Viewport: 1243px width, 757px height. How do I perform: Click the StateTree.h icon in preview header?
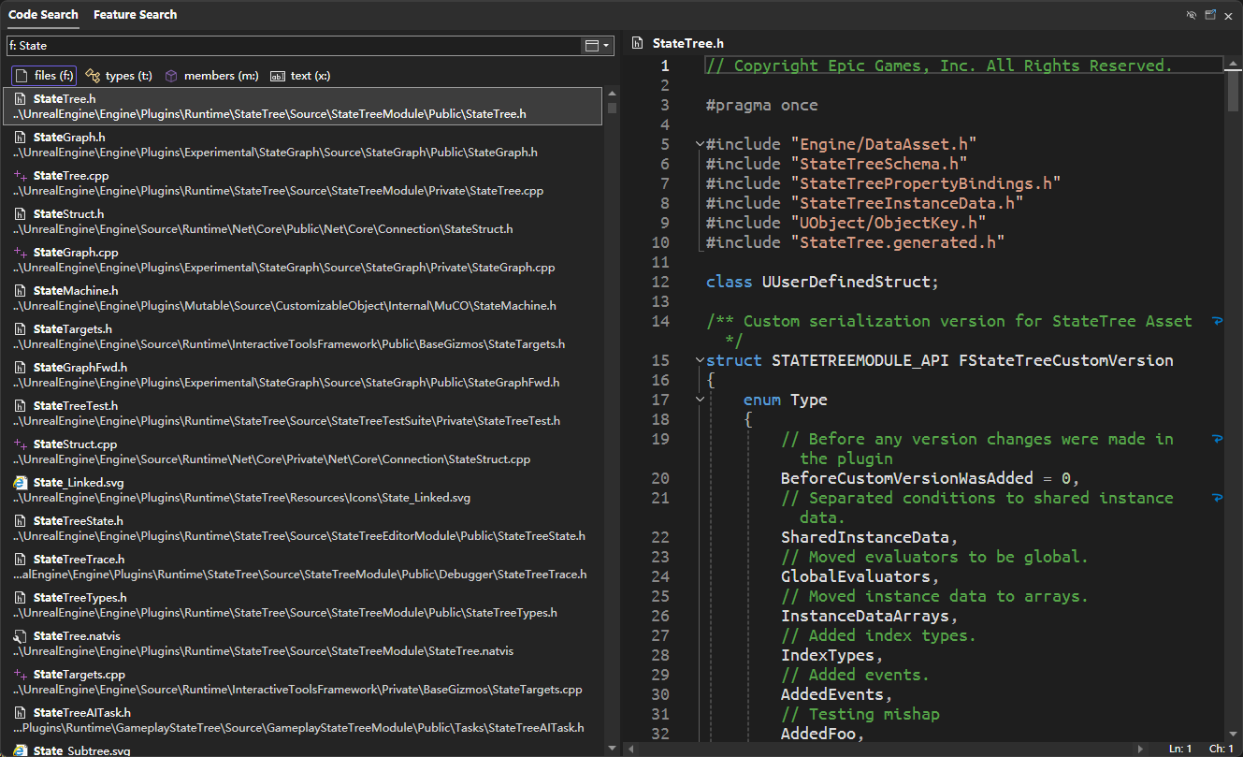coord(637,43)
